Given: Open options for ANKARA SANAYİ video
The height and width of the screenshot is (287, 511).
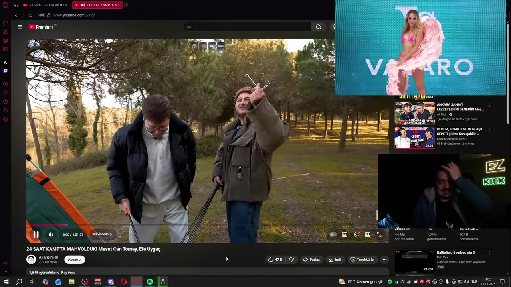Looking at the screenshot, I should point(489,106).
